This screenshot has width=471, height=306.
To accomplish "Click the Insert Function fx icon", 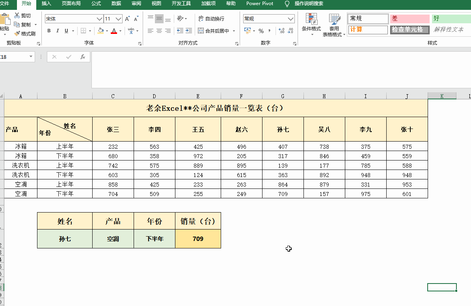I will (83, 57).
